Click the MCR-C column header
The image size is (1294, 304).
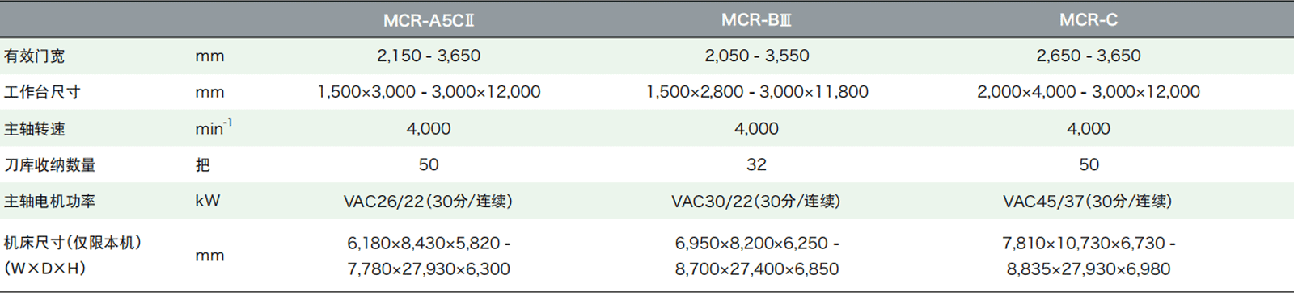(1089, 19)
